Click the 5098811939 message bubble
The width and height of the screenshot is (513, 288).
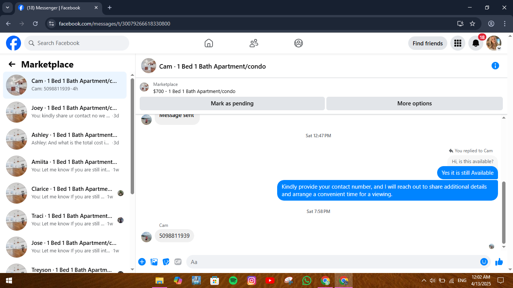(174, 236)
